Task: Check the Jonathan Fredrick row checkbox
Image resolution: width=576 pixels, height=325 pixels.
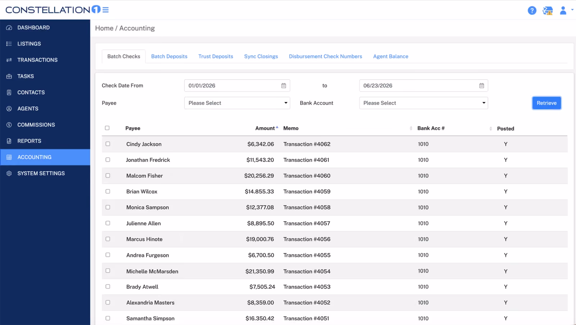Action: [108, 160]
